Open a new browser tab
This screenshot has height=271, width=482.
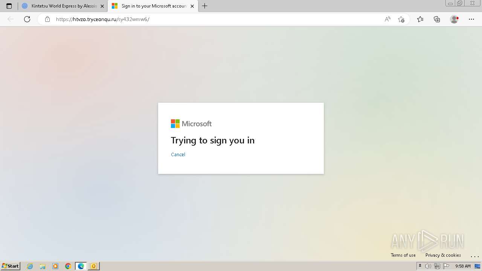[x=204, y=6]
